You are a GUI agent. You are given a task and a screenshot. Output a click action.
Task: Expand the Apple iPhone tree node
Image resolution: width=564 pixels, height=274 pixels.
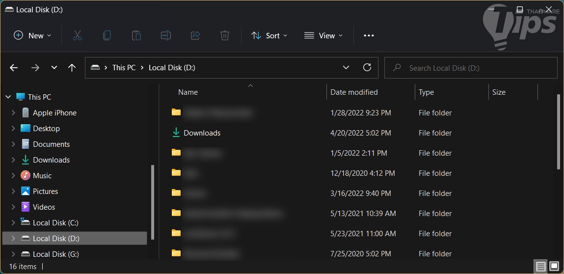click(13, 113)
